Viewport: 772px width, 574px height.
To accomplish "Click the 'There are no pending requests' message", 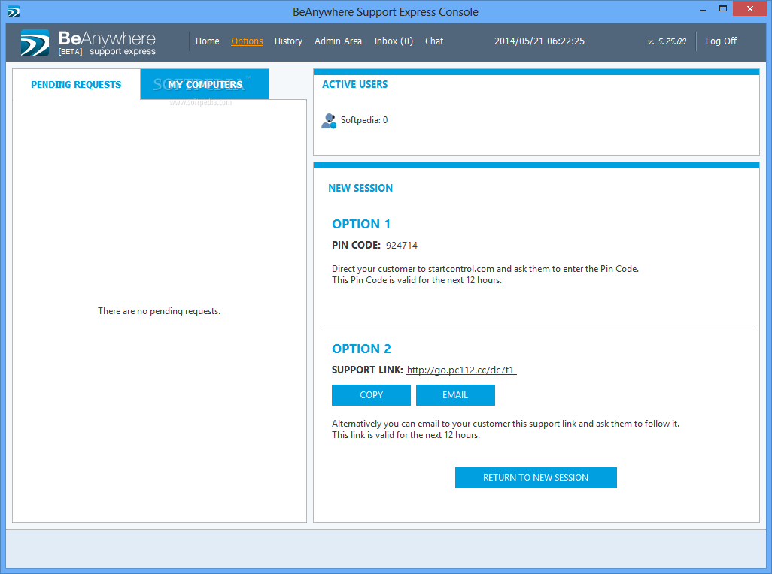I will pyautogui.click(x=159, y=311).
